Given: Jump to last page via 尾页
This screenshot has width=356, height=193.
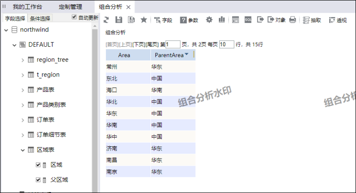Looking at the screenshot, I should tap(152, 44).
